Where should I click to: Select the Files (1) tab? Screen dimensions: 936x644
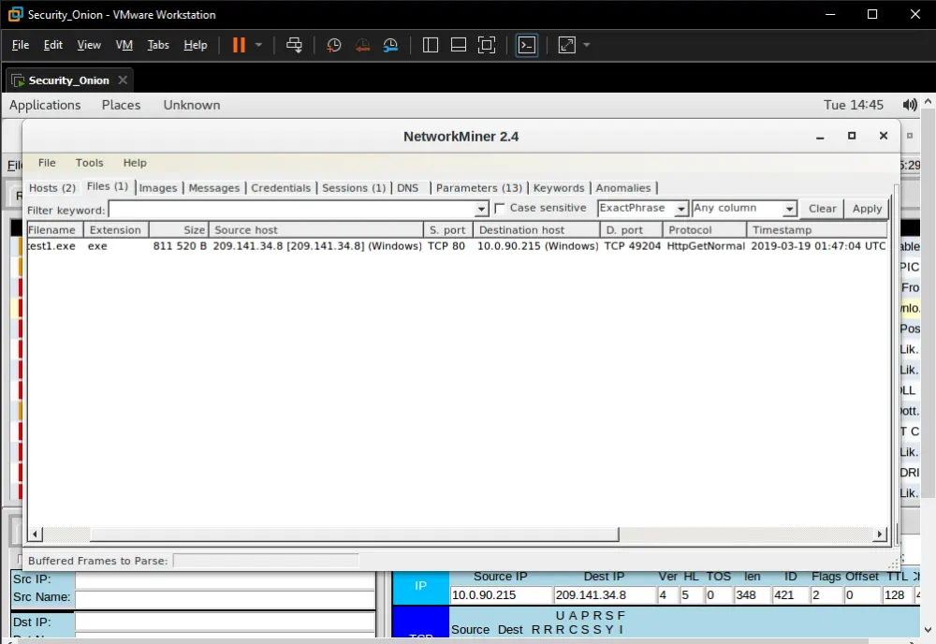108,187
